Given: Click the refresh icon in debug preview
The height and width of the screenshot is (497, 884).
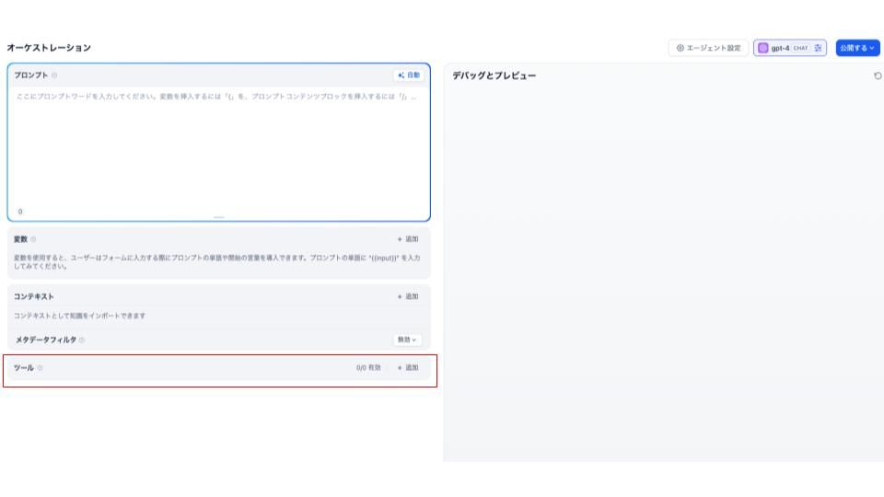Looking at the screenshot, I should pos(877,75).
